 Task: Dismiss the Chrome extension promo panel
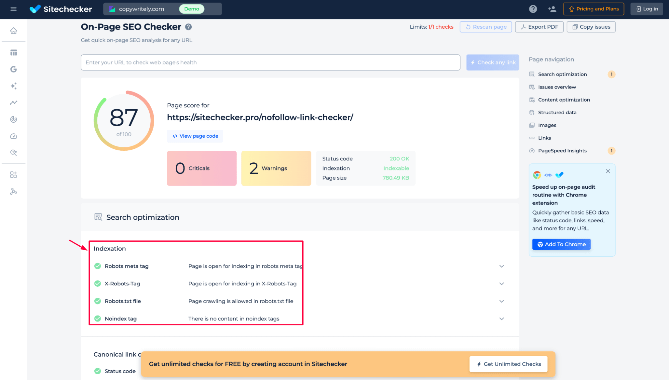[608, 171]
